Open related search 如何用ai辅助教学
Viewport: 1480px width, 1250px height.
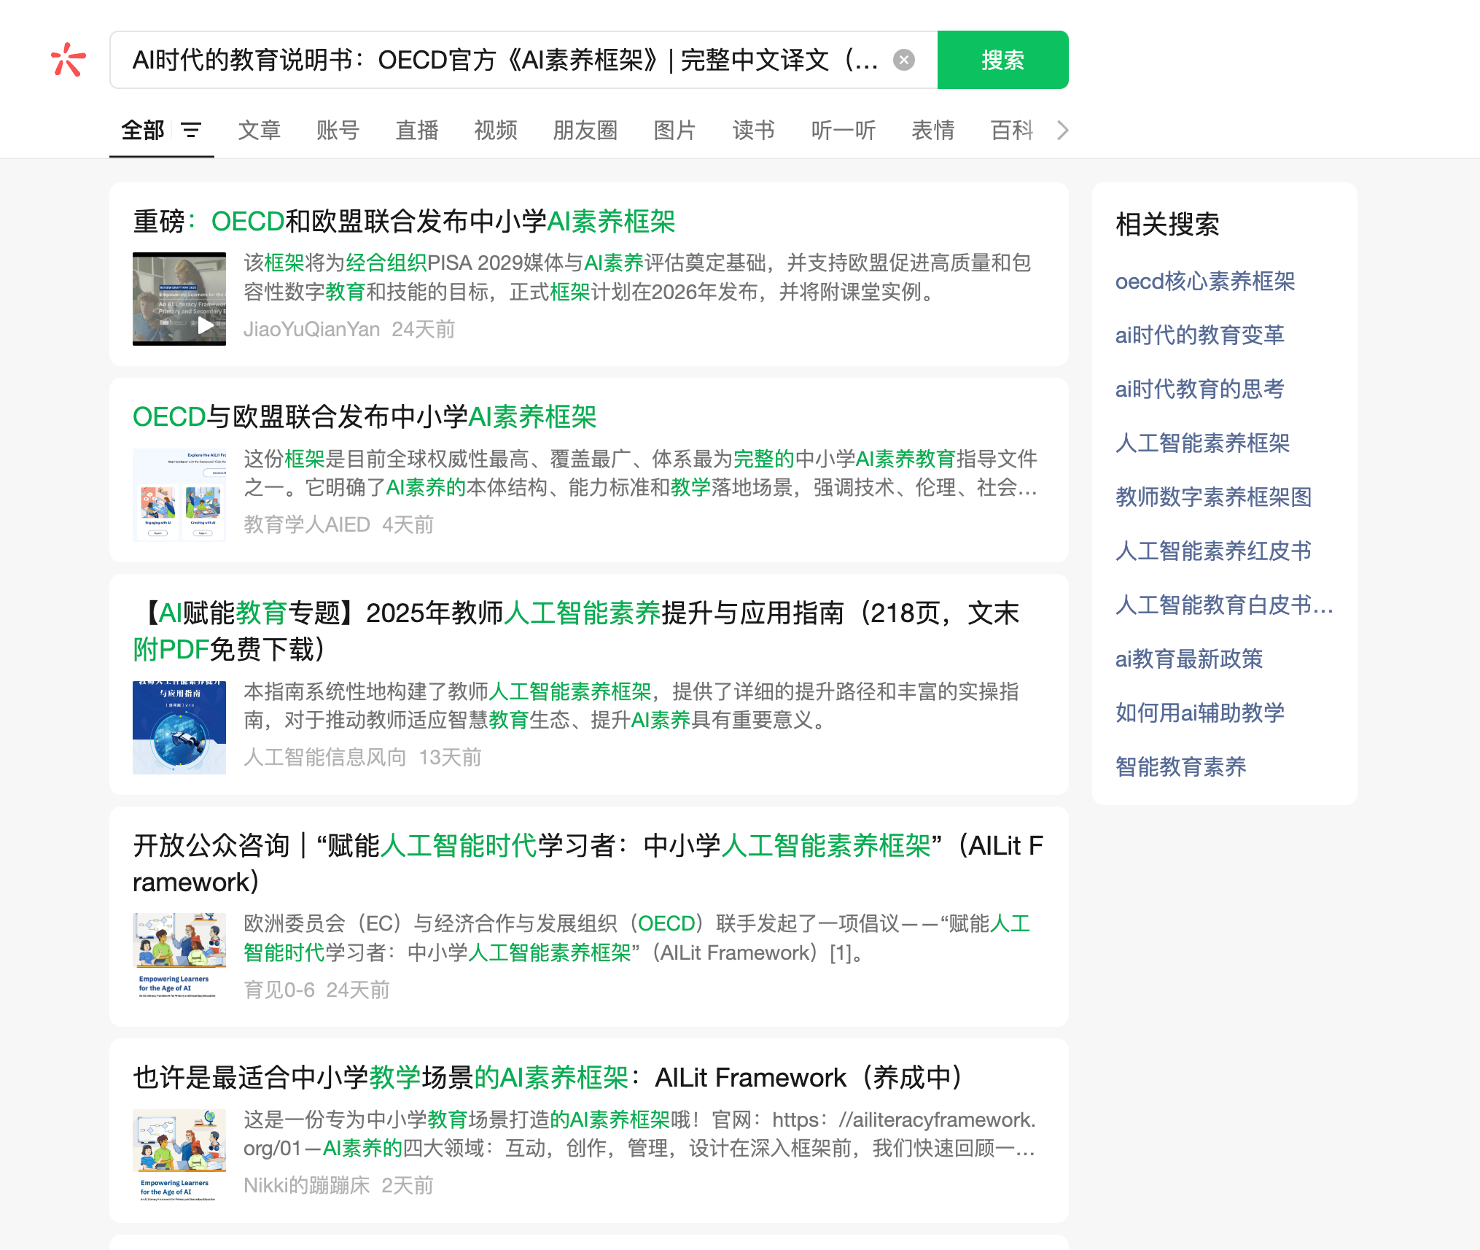pyautogui.click(x=1199, y=713)
